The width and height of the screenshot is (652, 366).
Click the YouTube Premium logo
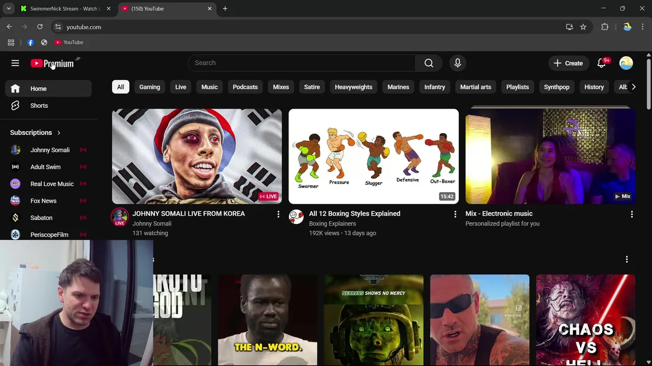(x=52, y=64)
